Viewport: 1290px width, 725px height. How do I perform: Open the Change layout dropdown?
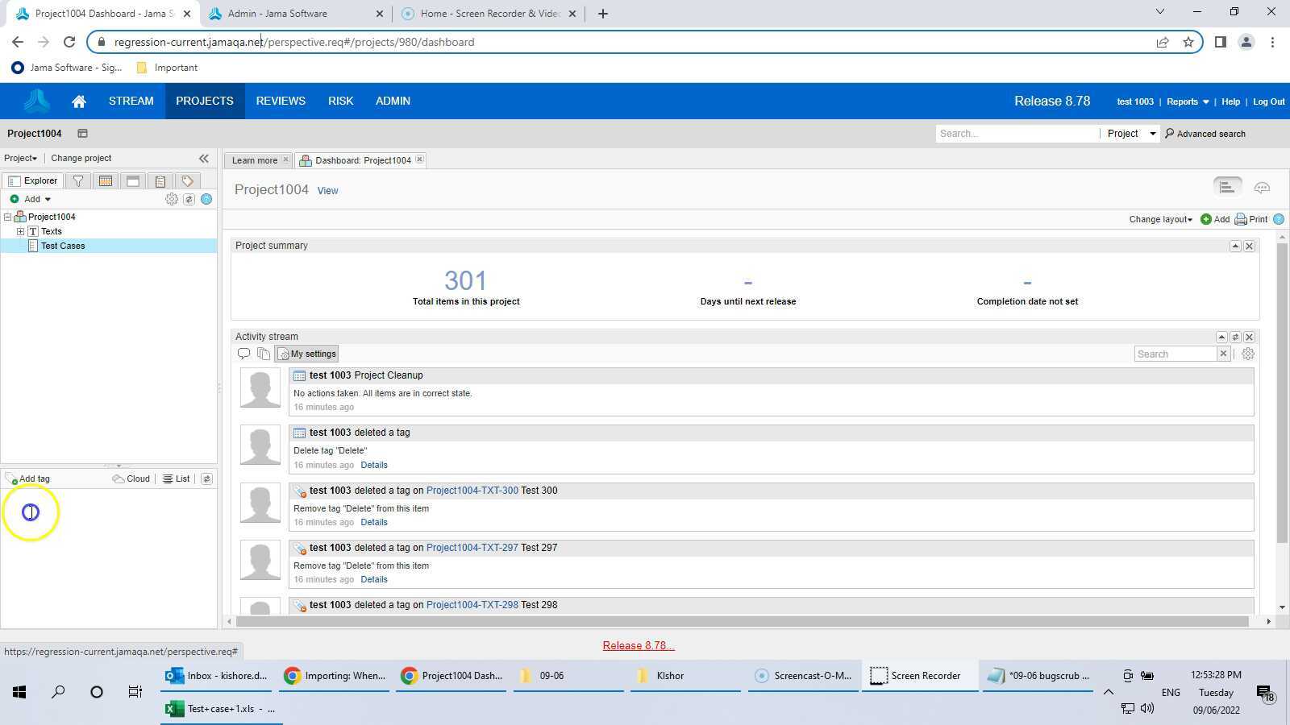pyautogui.click(x=1159, y=219)
